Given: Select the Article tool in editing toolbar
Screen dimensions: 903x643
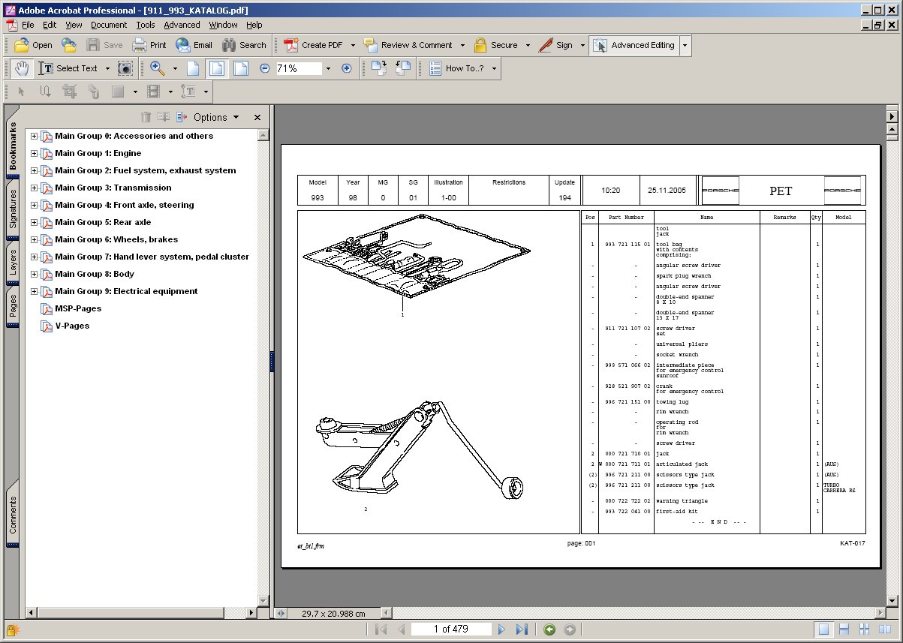Looking at the screenshot, I should click(46, 92).
